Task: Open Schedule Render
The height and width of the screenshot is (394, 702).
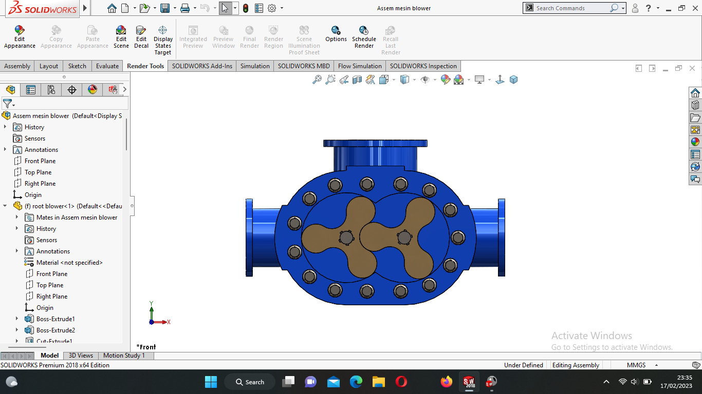Action: (364, 37)
